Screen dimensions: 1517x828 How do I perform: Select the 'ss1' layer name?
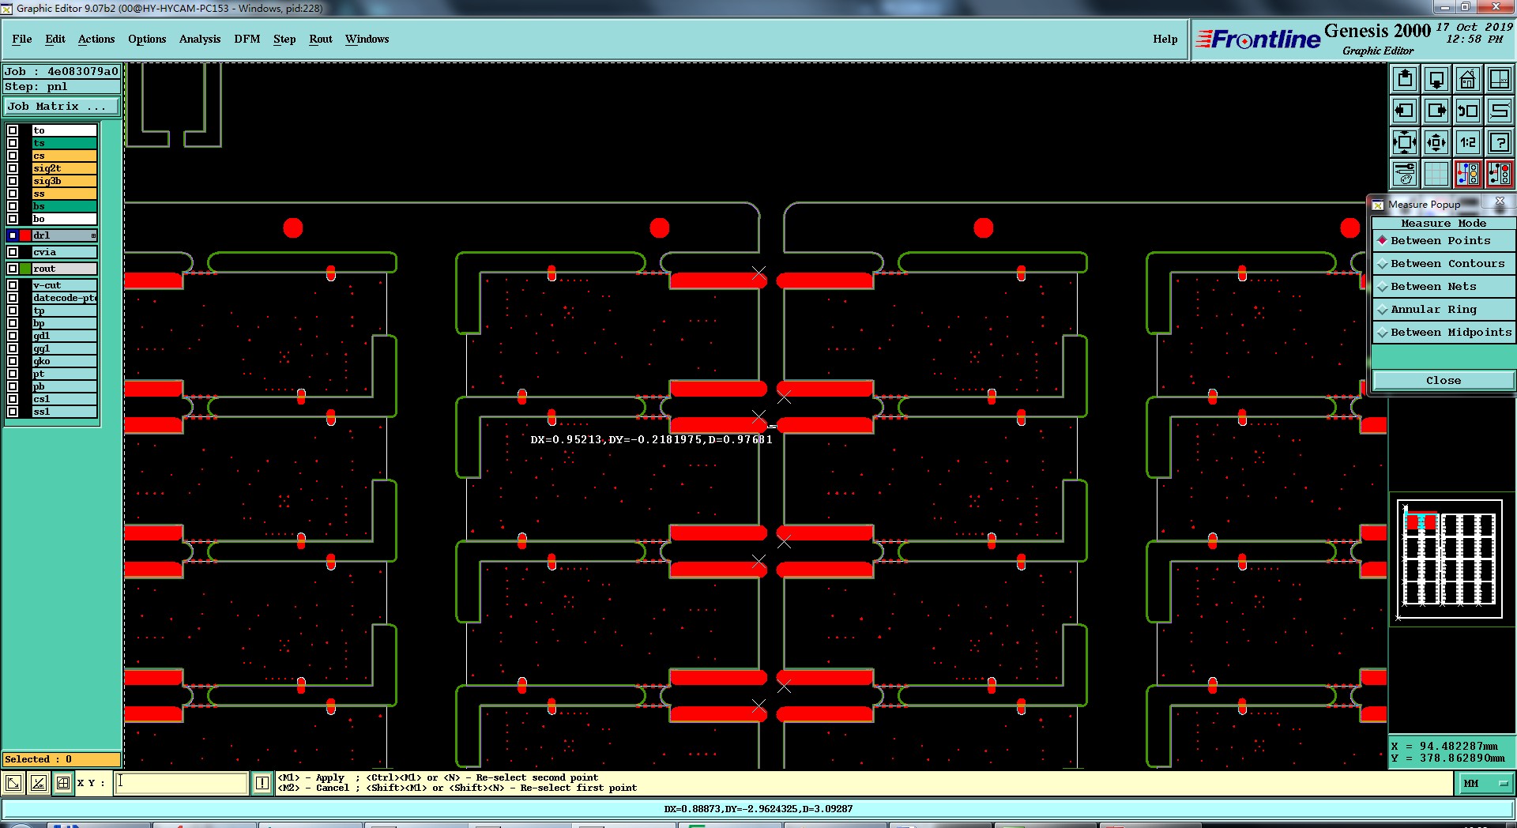(65, 412)
